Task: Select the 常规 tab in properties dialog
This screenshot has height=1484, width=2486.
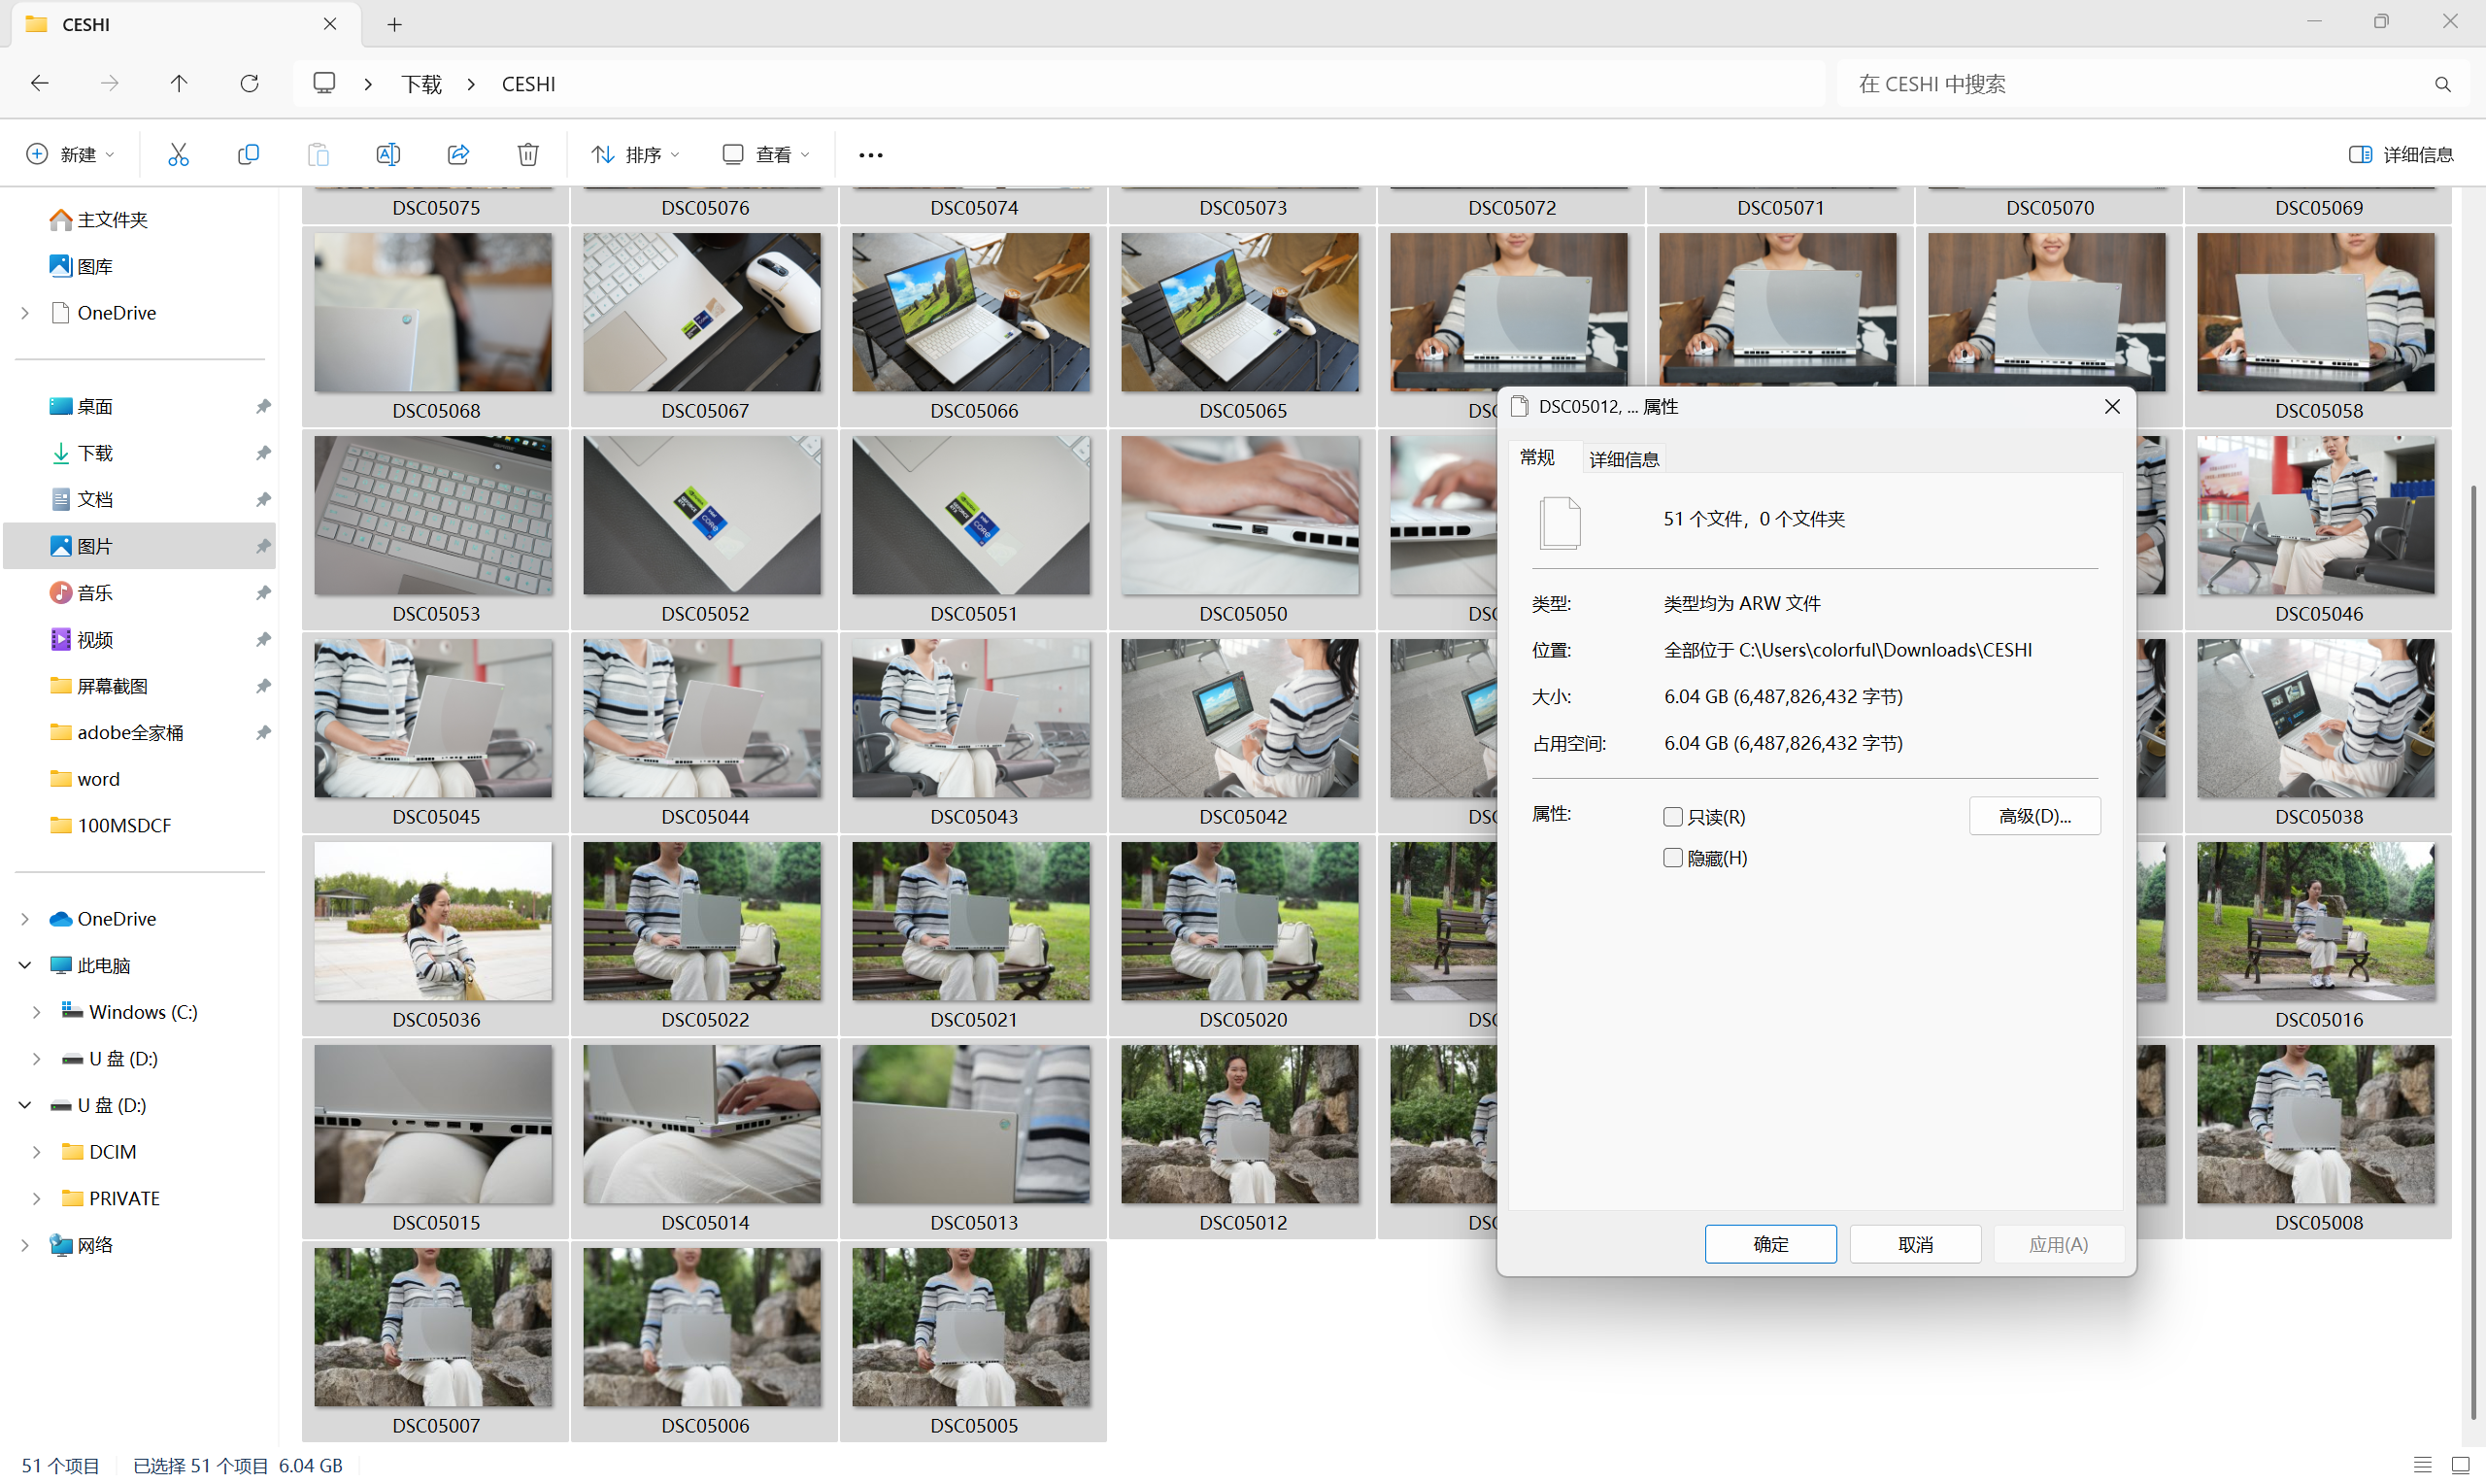Action: click(x=1537, y=457)
